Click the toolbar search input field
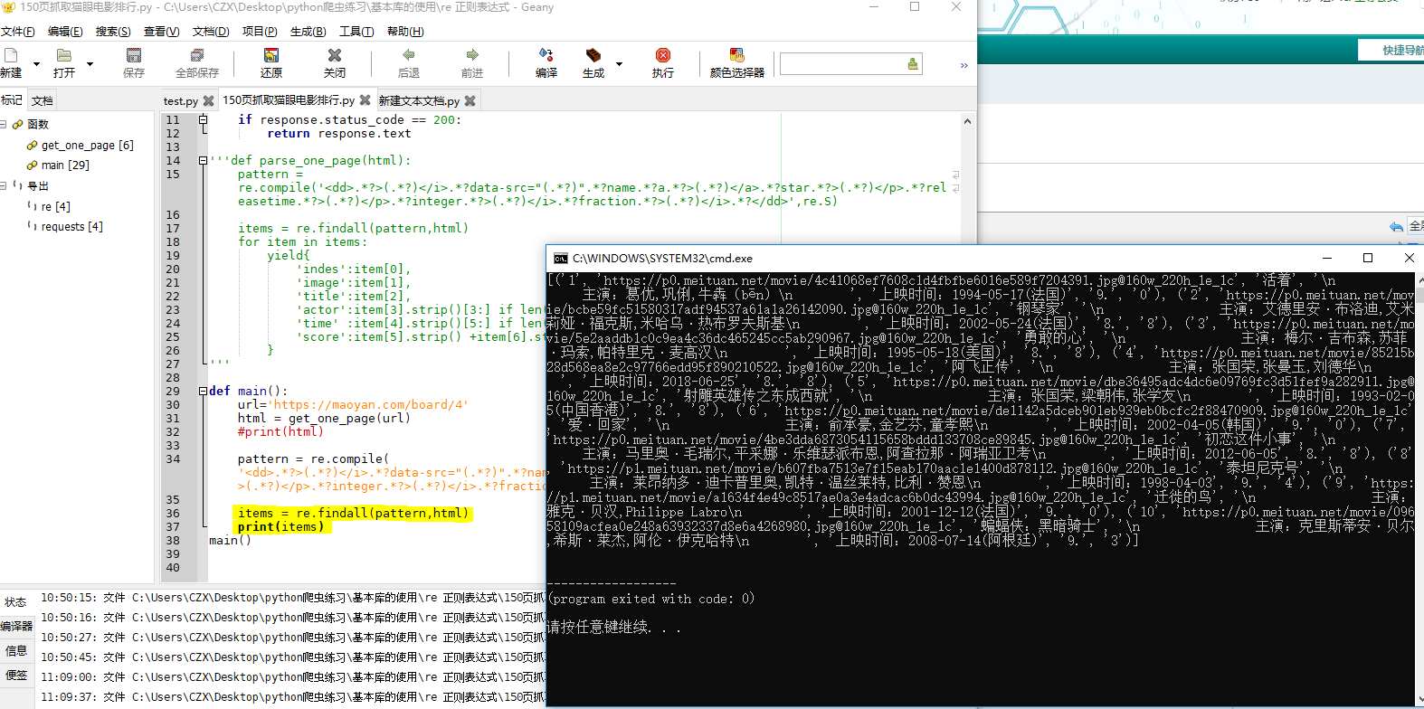Image resolution: width=1424 pixels, height=709 pixels. 842,63
